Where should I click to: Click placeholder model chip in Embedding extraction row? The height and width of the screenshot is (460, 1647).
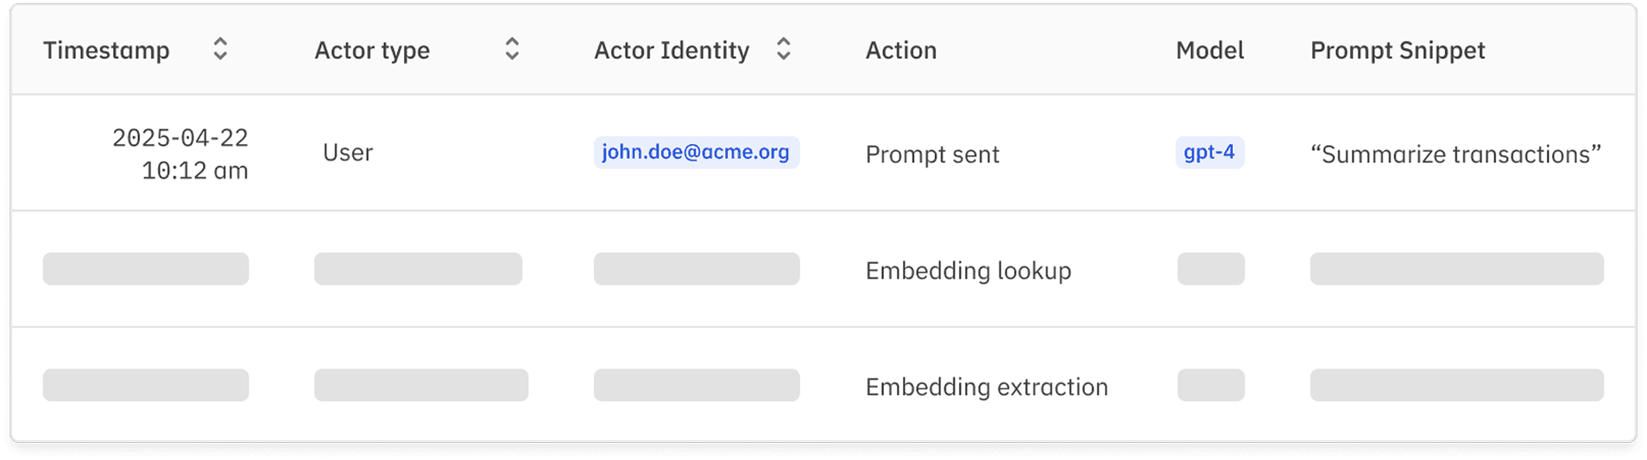(1210, 385)
